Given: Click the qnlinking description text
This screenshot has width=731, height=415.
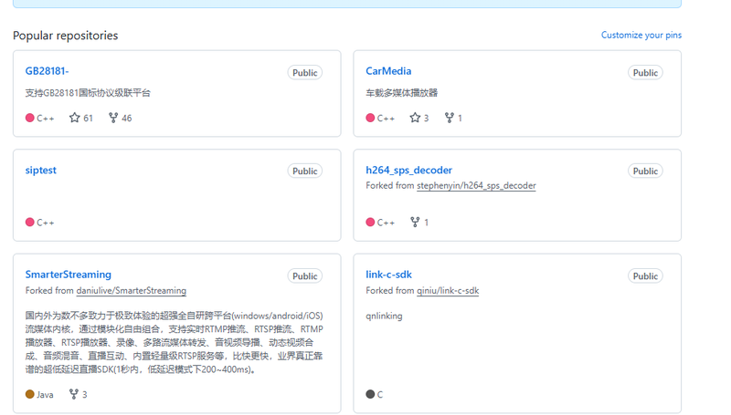Looking at the screenshot, I should pyautogui.click(x=384, y=316).
